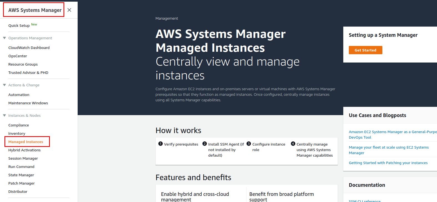437x202 pixels.
Task: Go to Patch Manager
Action: [x=21, y=183]
